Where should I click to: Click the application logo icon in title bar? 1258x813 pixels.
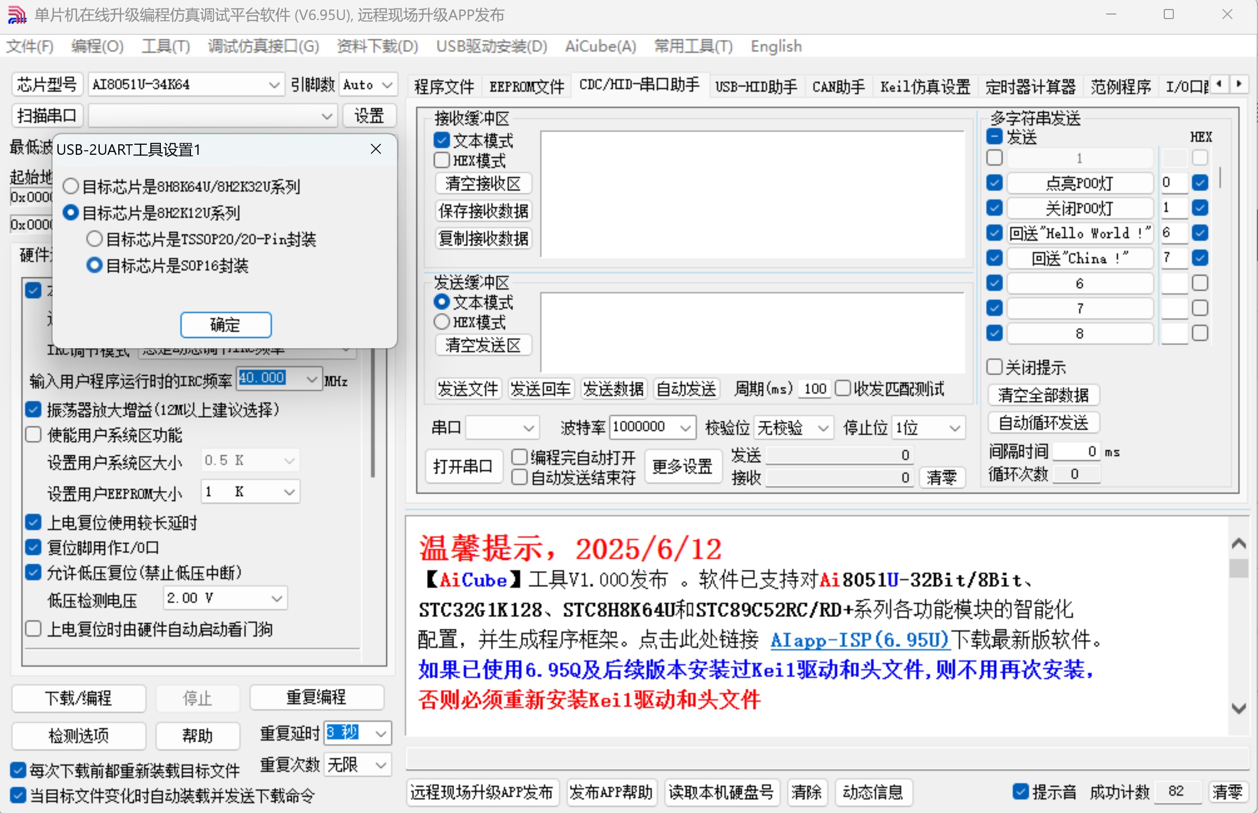[x=17, y=15]
